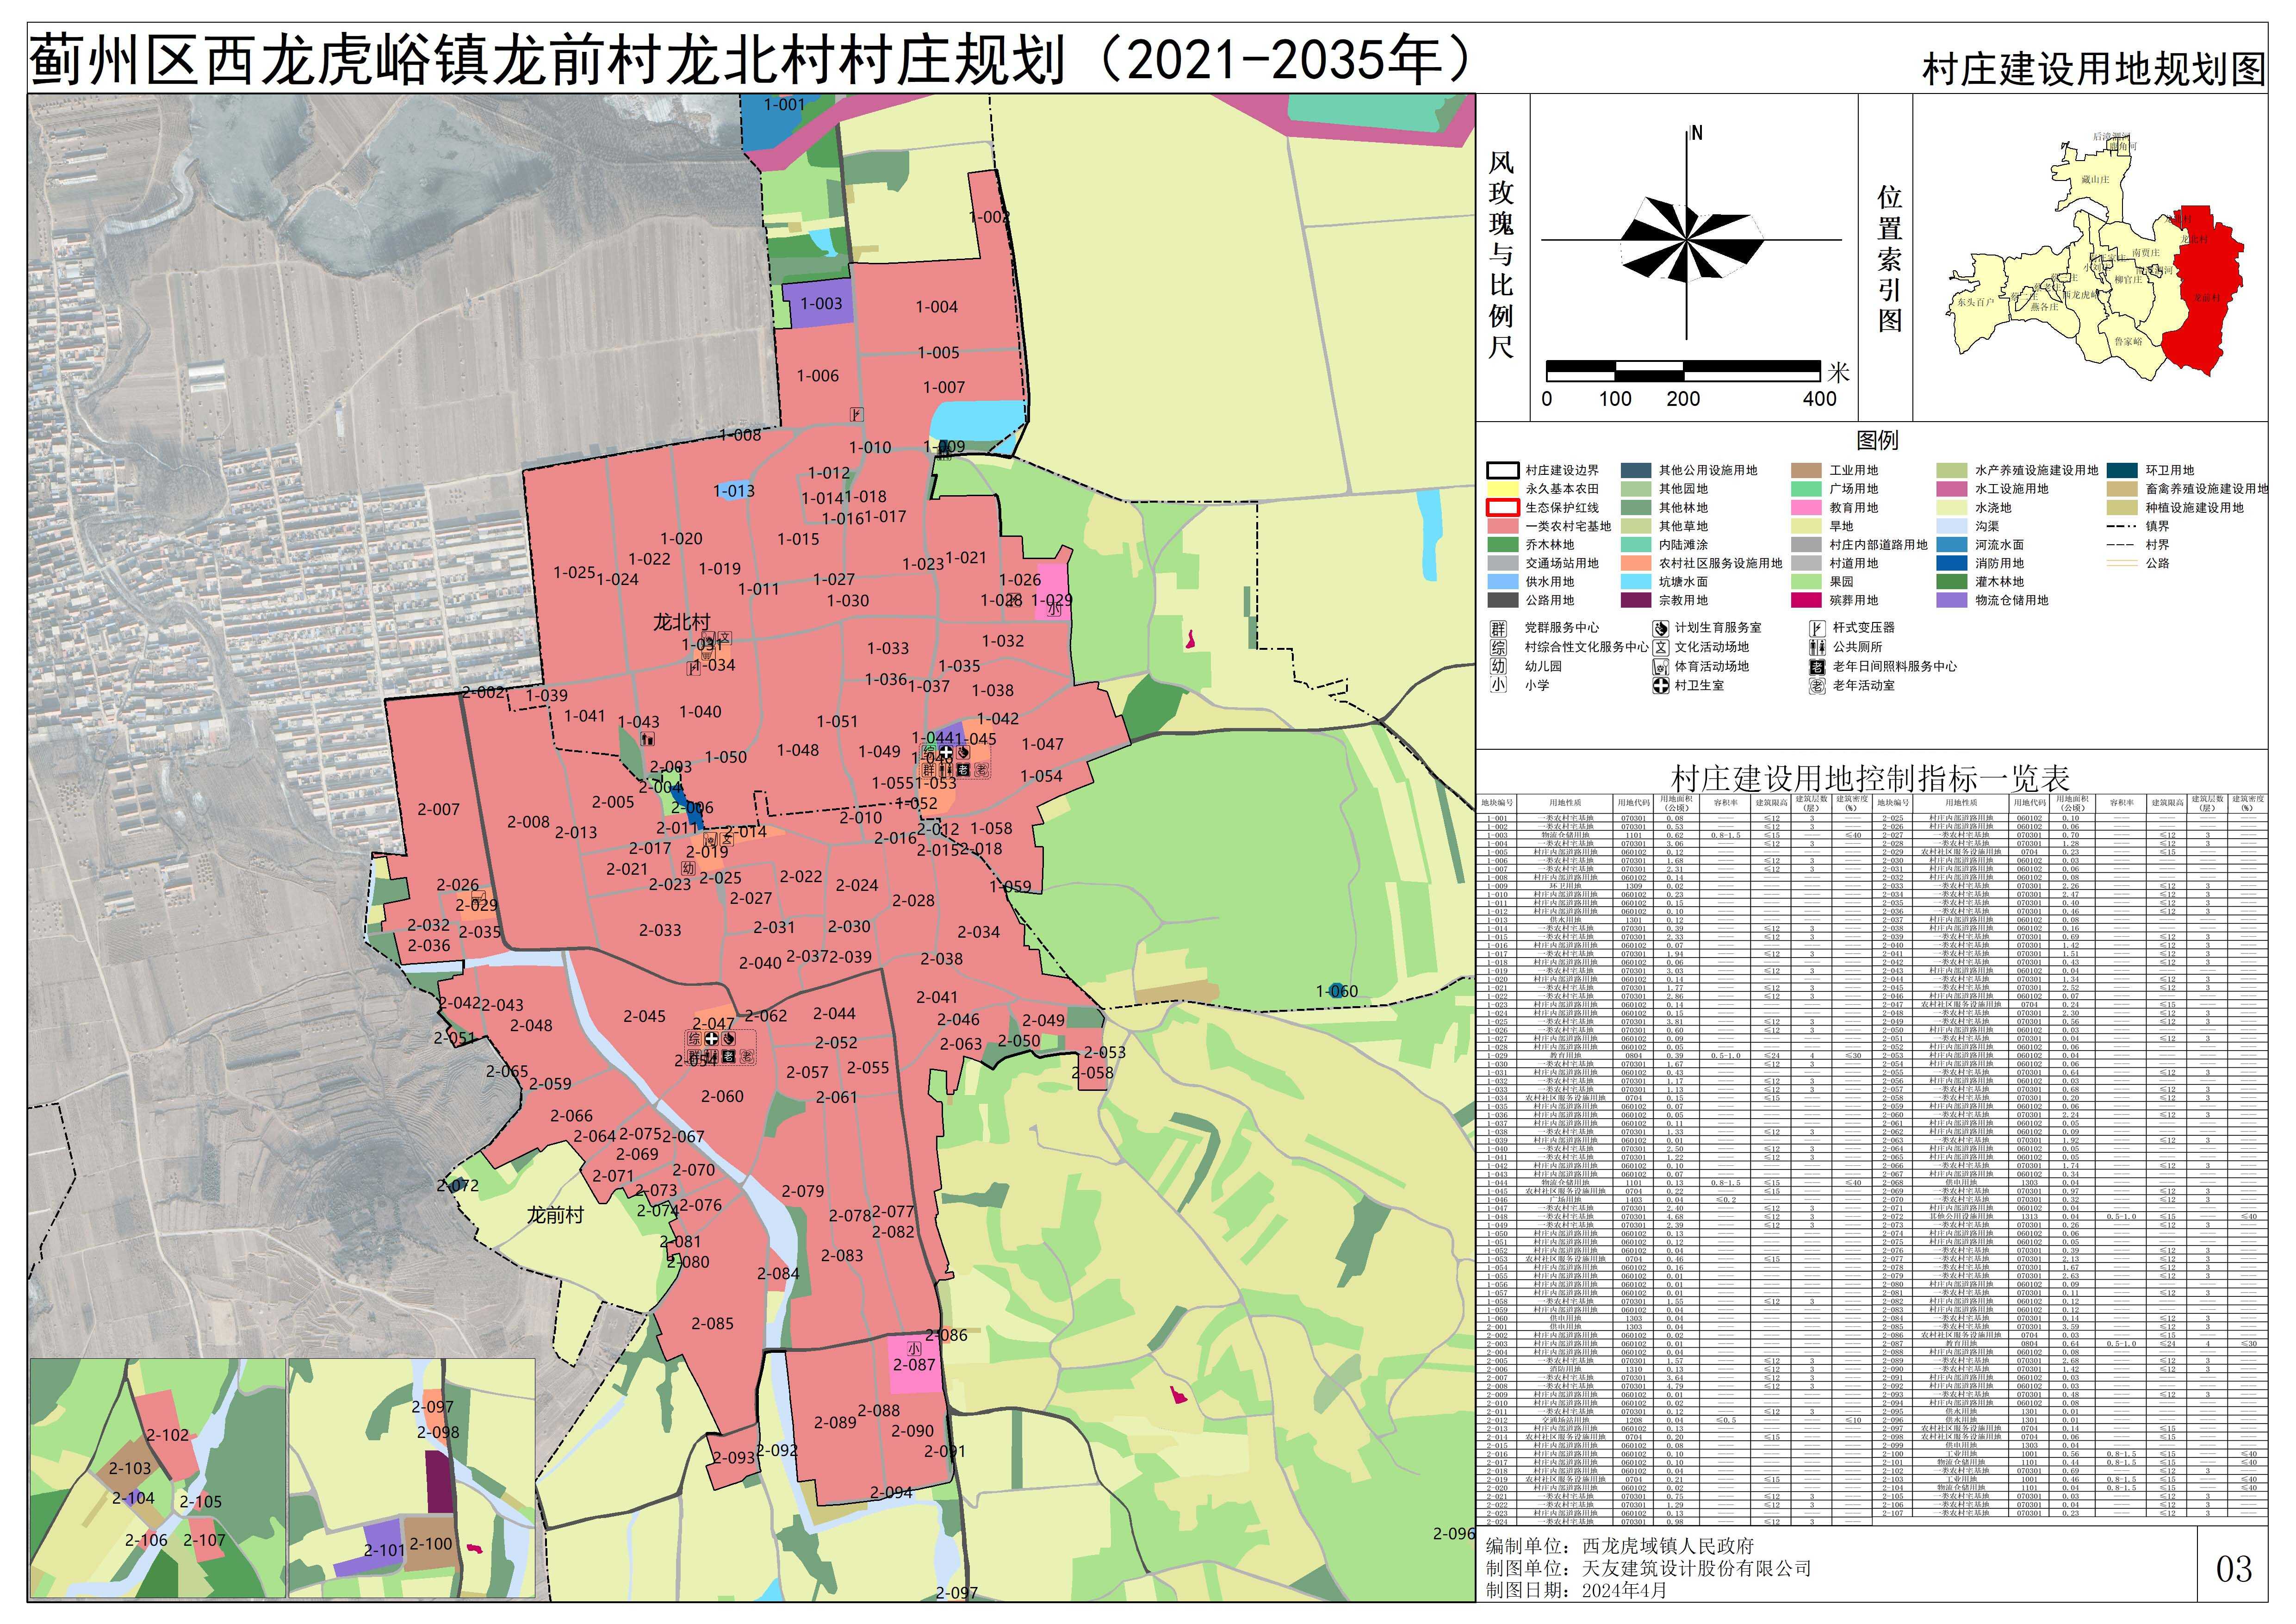2296x1624 pixels.
Task: Click the 文化活动场地 legend icon
Action: (x=1661, y=647)
